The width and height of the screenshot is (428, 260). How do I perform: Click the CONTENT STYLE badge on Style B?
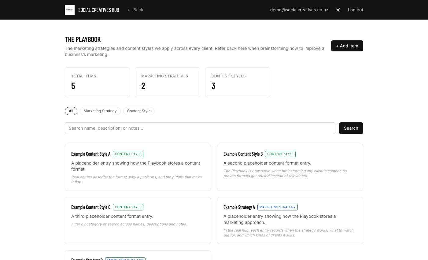coord(280,154)
